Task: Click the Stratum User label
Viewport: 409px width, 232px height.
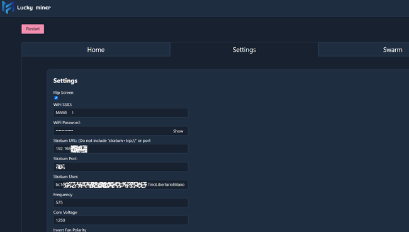Action: 65,177
